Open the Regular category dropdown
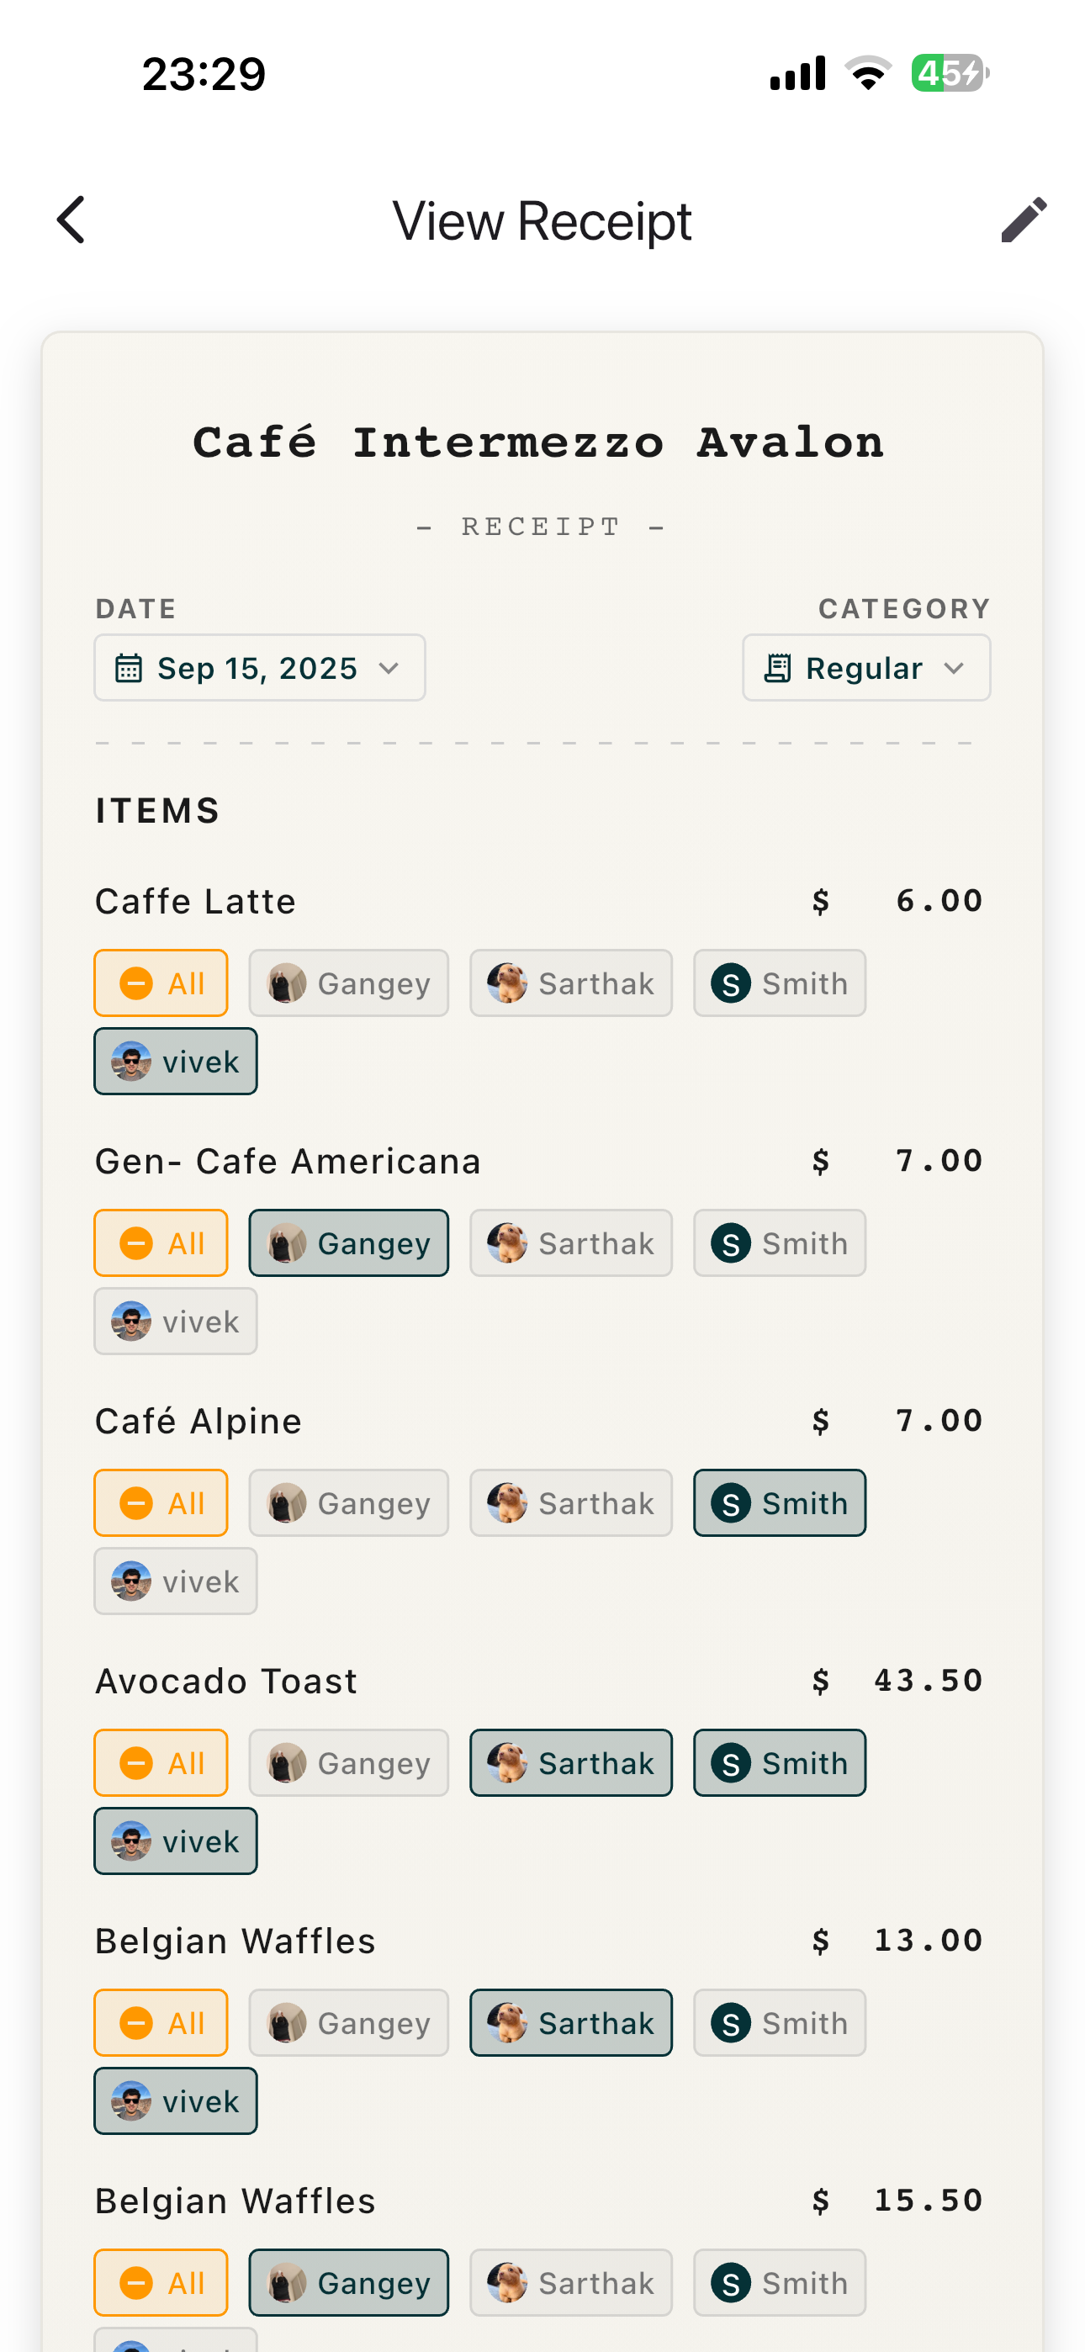 865,667
